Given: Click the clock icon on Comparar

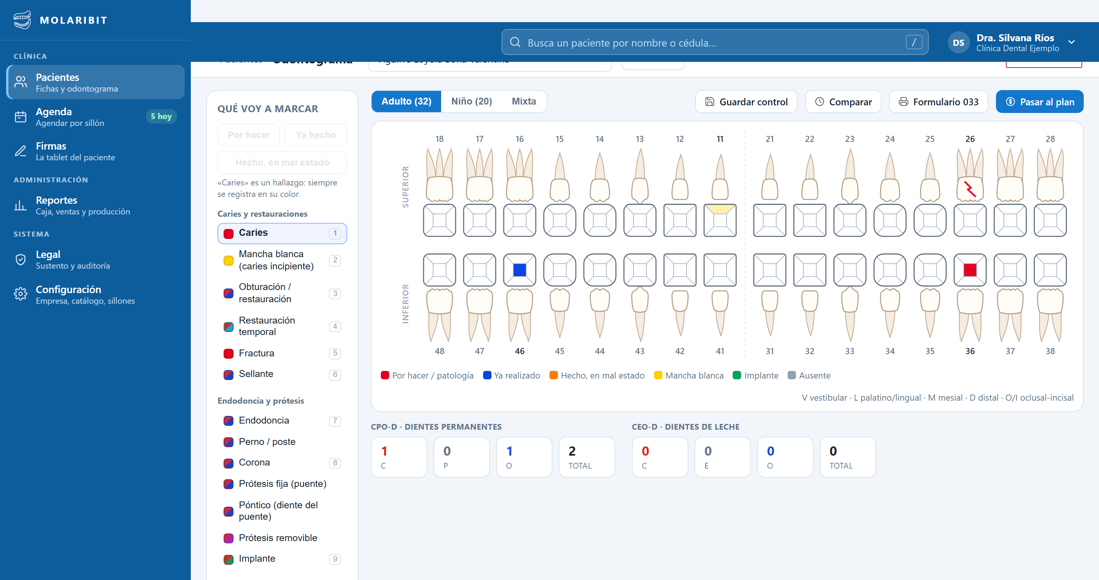Looking at the screenshot, I should (819, 102).
